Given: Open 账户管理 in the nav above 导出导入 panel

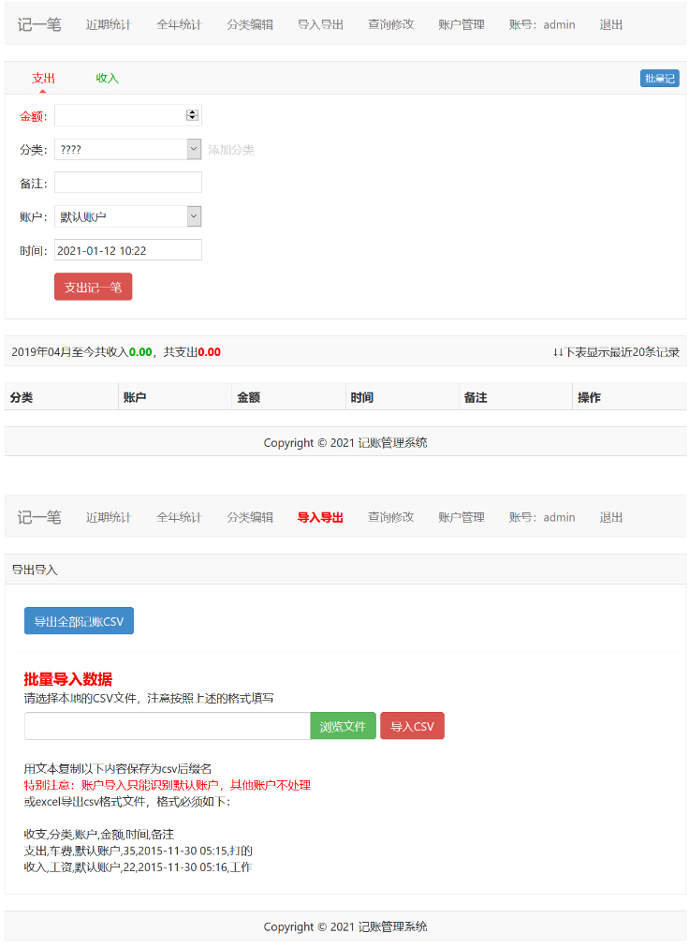Looking at the screenshot, I should 462,517.
